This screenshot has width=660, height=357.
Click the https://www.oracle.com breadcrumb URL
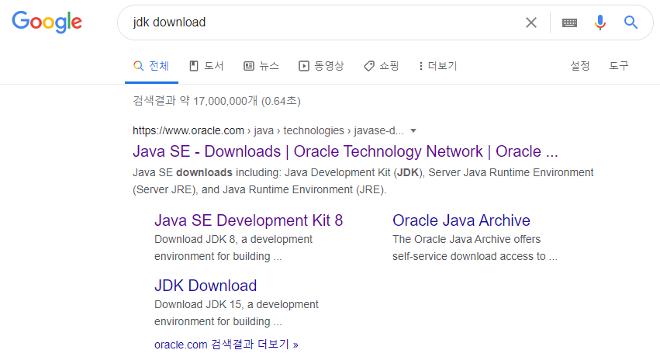(188, 131)
